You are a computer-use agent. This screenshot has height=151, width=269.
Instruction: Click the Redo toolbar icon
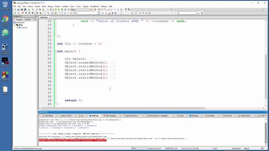[x=32, y=10]
